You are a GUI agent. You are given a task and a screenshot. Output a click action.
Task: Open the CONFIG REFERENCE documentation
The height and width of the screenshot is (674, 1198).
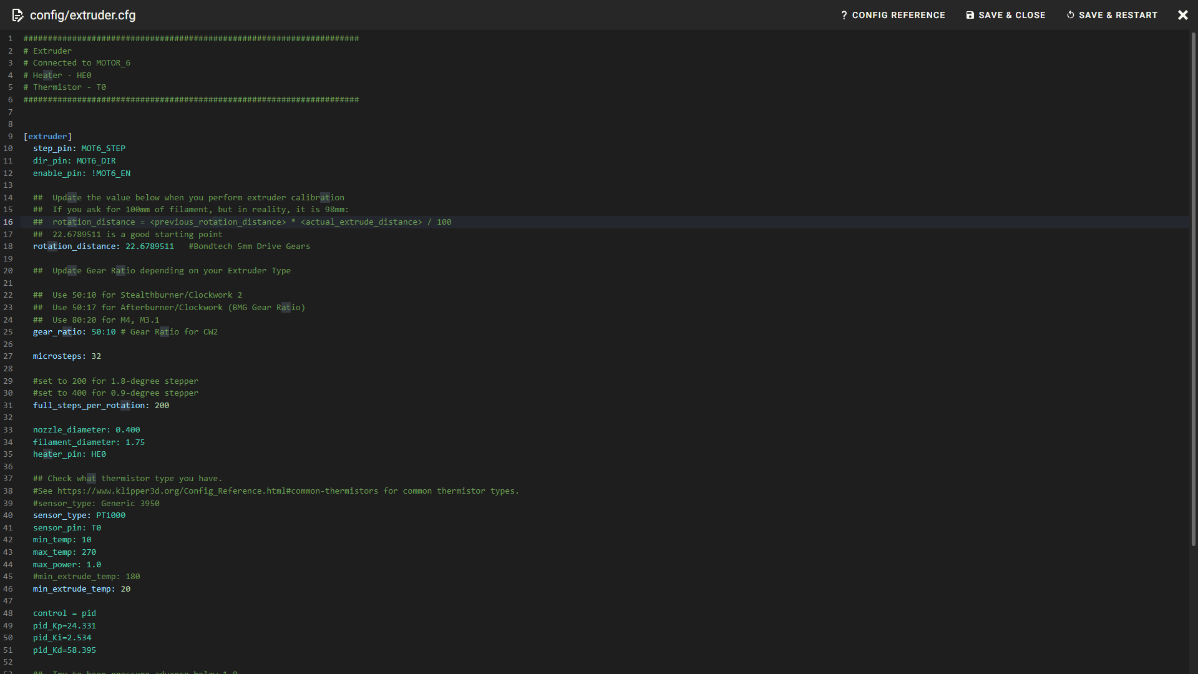point(898,15)
